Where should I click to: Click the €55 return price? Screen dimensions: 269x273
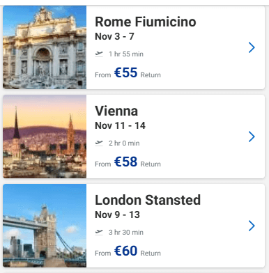(125, 72)
